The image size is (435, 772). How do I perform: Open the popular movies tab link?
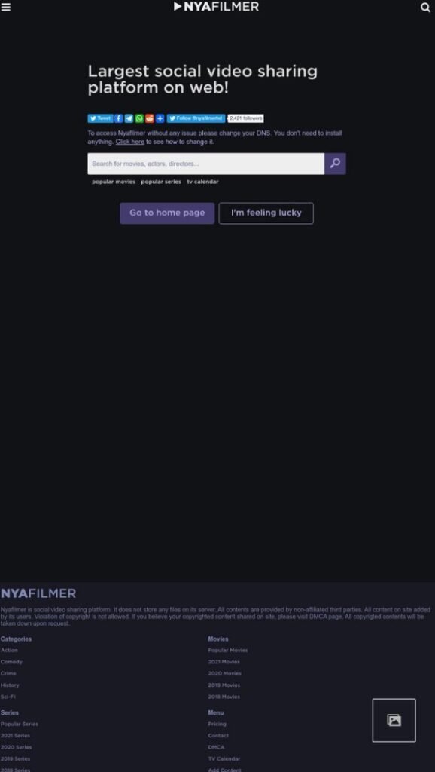[114, 182]
